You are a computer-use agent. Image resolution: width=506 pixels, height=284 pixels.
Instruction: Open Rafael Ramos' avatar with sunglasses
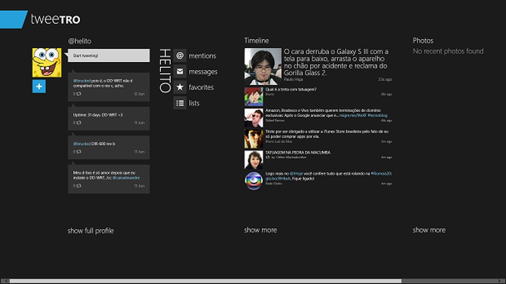(254, 118)
